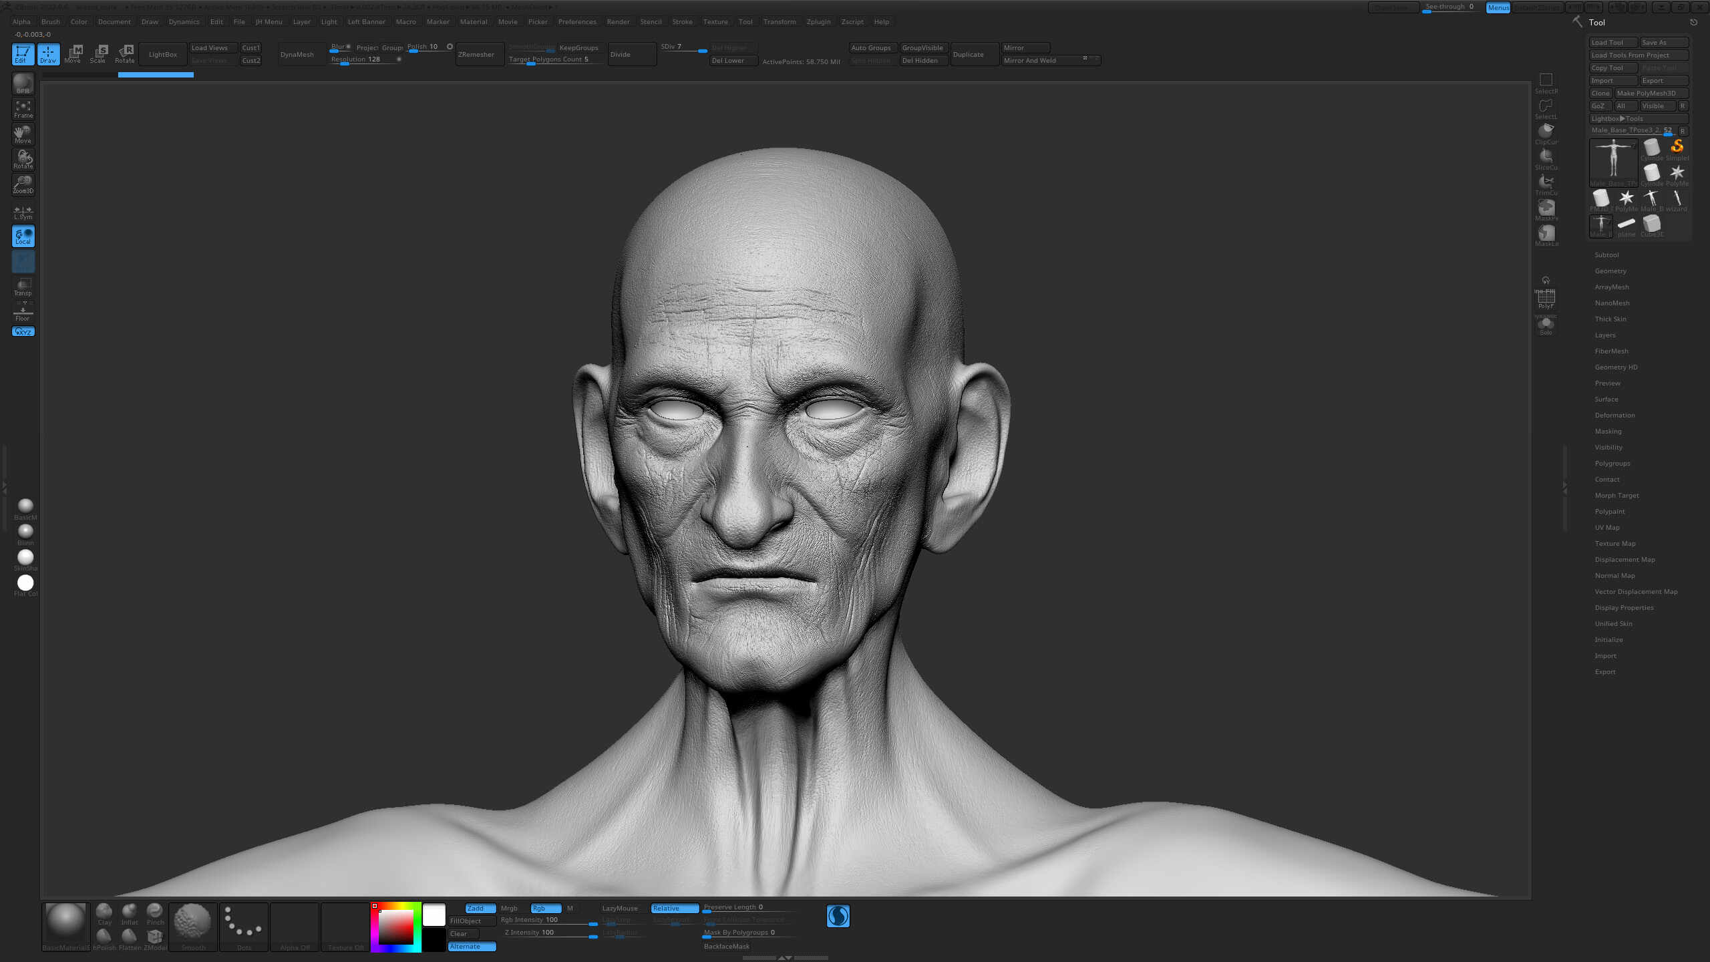Click the Make PolyMesh3D button
Screen dimensions: 1710x962
coord(1651,93)
